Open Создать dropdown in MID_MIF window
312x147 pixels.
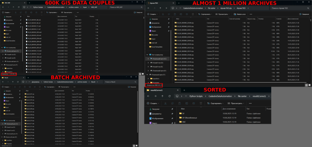pos(6,12)
